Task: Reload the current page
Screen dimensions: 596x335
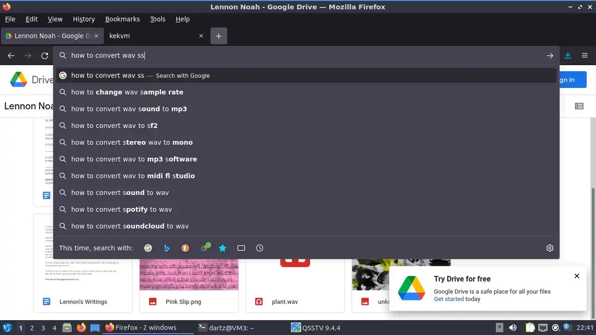Action: pos(45,55)
